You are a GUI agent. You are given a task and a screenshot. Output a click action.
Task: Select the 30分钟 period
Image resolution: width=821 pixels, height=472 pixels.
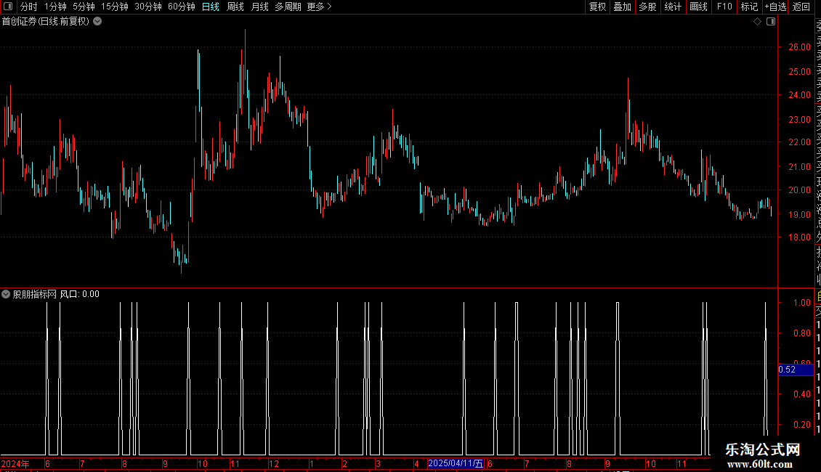[148, 7]
